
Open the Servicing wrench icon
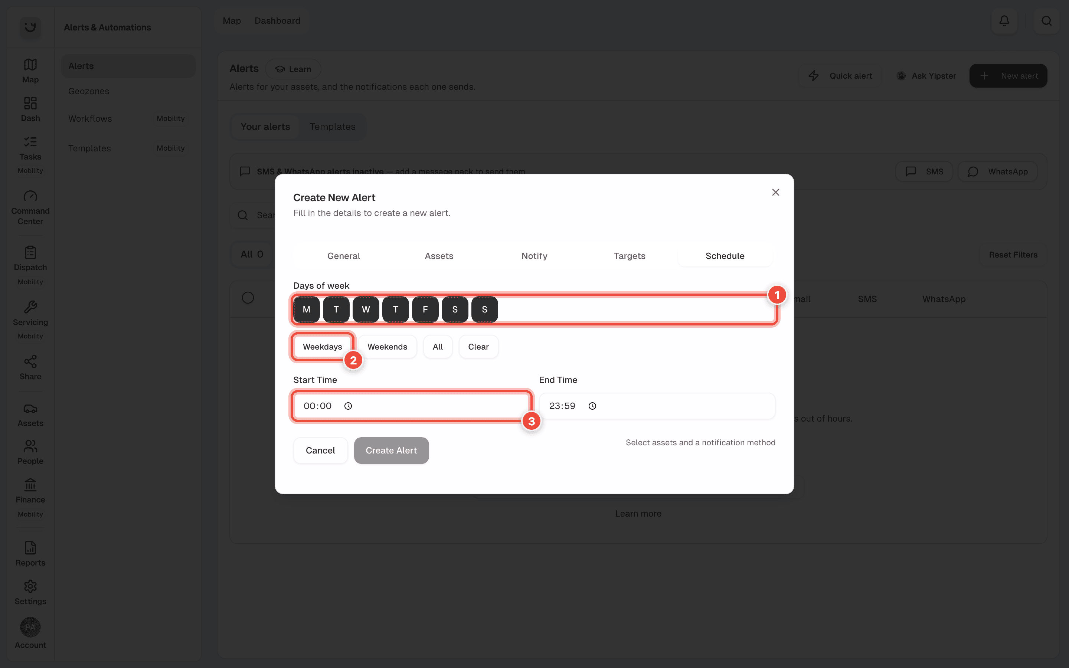tap(30, 307)
